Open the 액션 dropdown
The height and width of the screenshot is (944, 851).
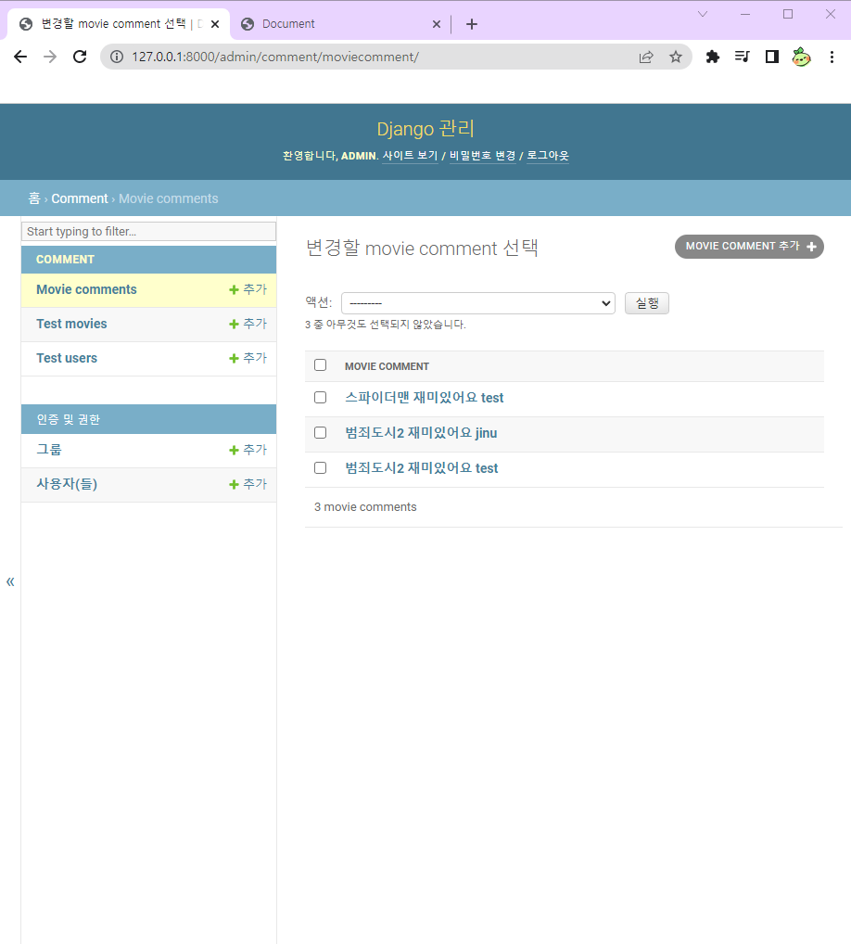pos(477,303)
